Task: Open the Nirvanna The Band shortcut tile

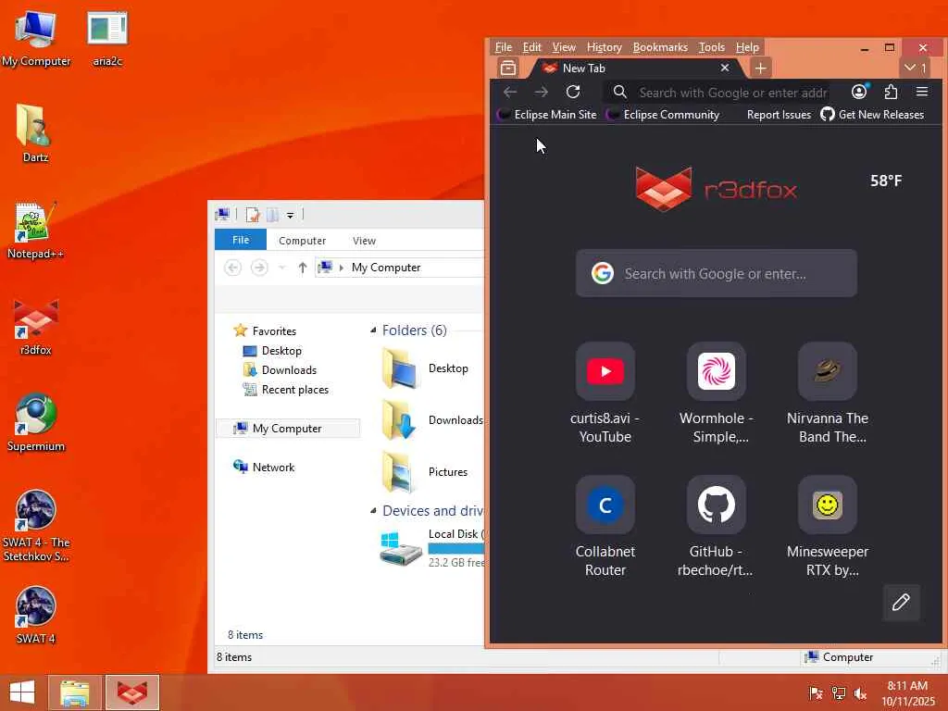Action: tap(828, 393)
